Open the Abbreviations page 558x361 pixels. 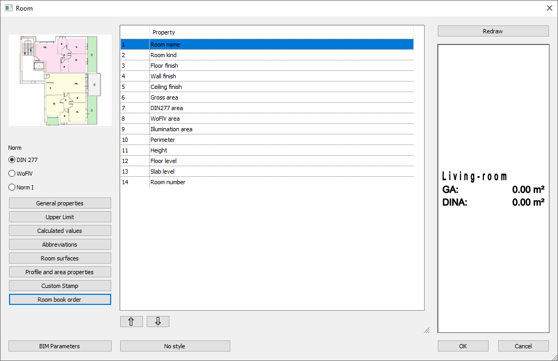click(x=60, y=245)
